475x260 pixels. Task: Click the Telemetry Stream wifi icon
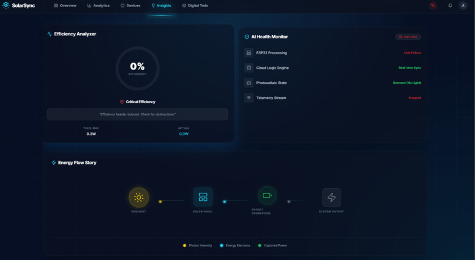pos(249,98)
